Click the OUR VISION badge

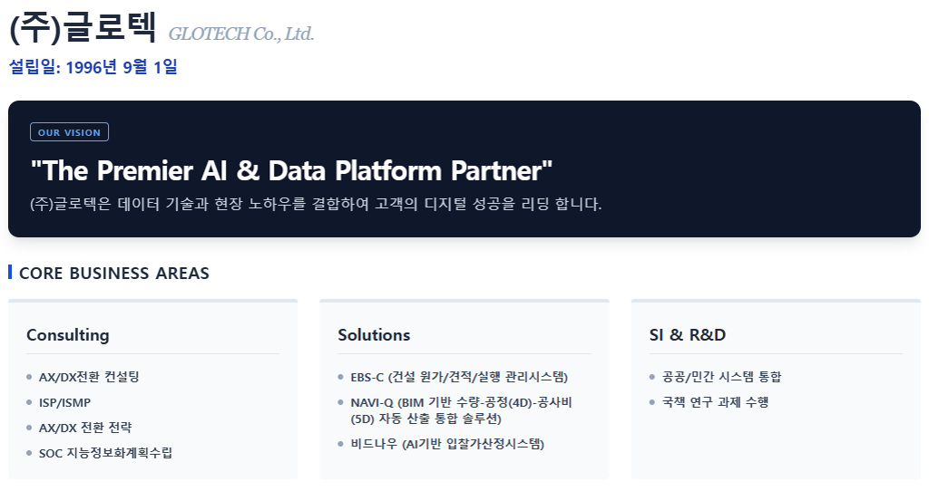pos(69,132)
